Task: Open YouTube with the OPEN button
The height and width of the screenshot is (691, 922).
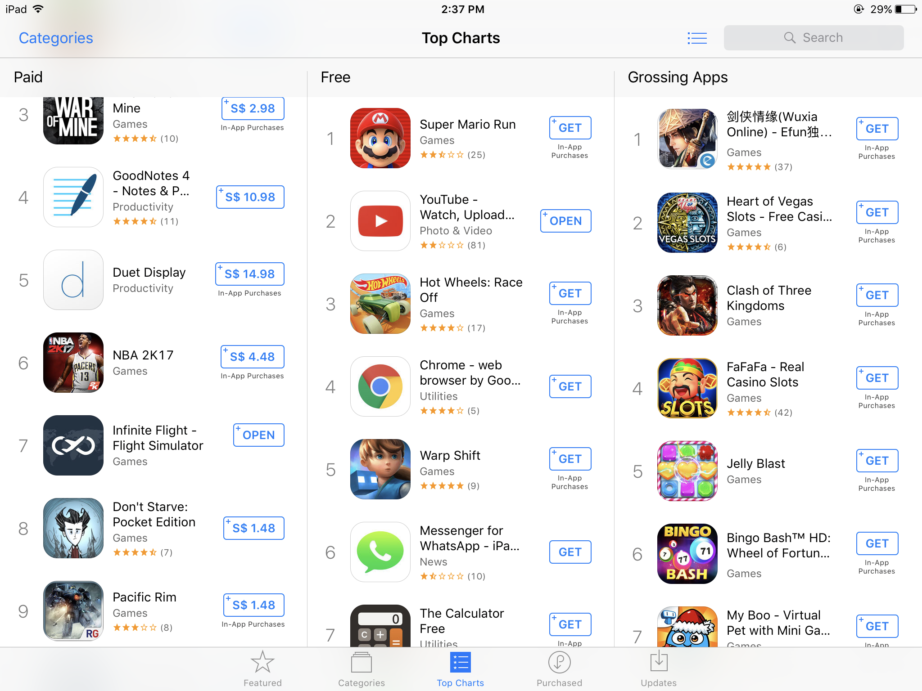Action: tap(565, 221)
